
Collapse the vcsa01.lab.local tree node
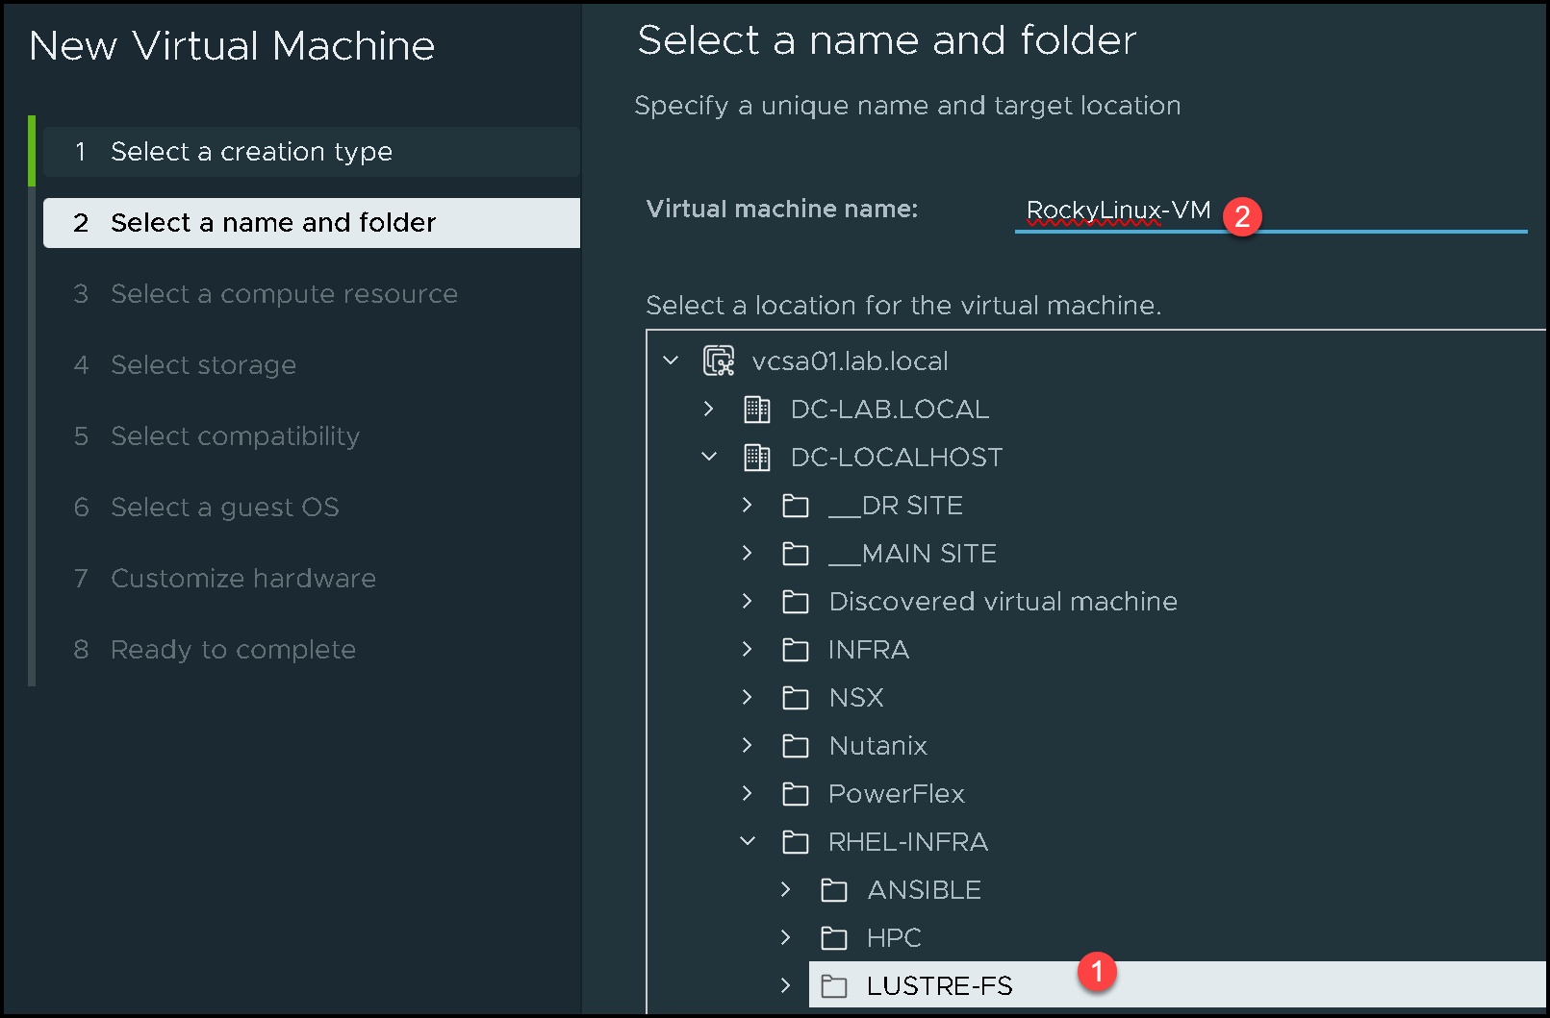672,360
